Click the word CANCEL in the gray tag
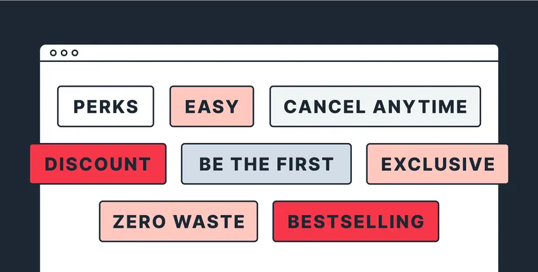Screen dimensions: 538x272 pos(325,106)
